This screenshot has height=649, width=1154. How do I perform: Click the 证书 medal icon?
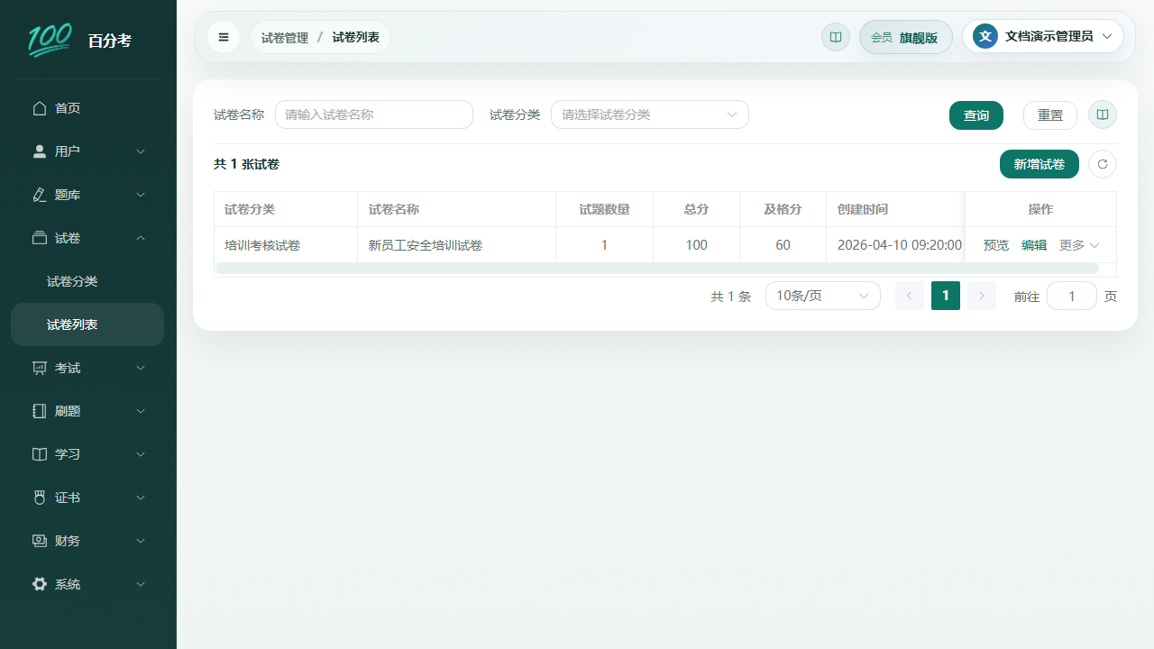40,498
